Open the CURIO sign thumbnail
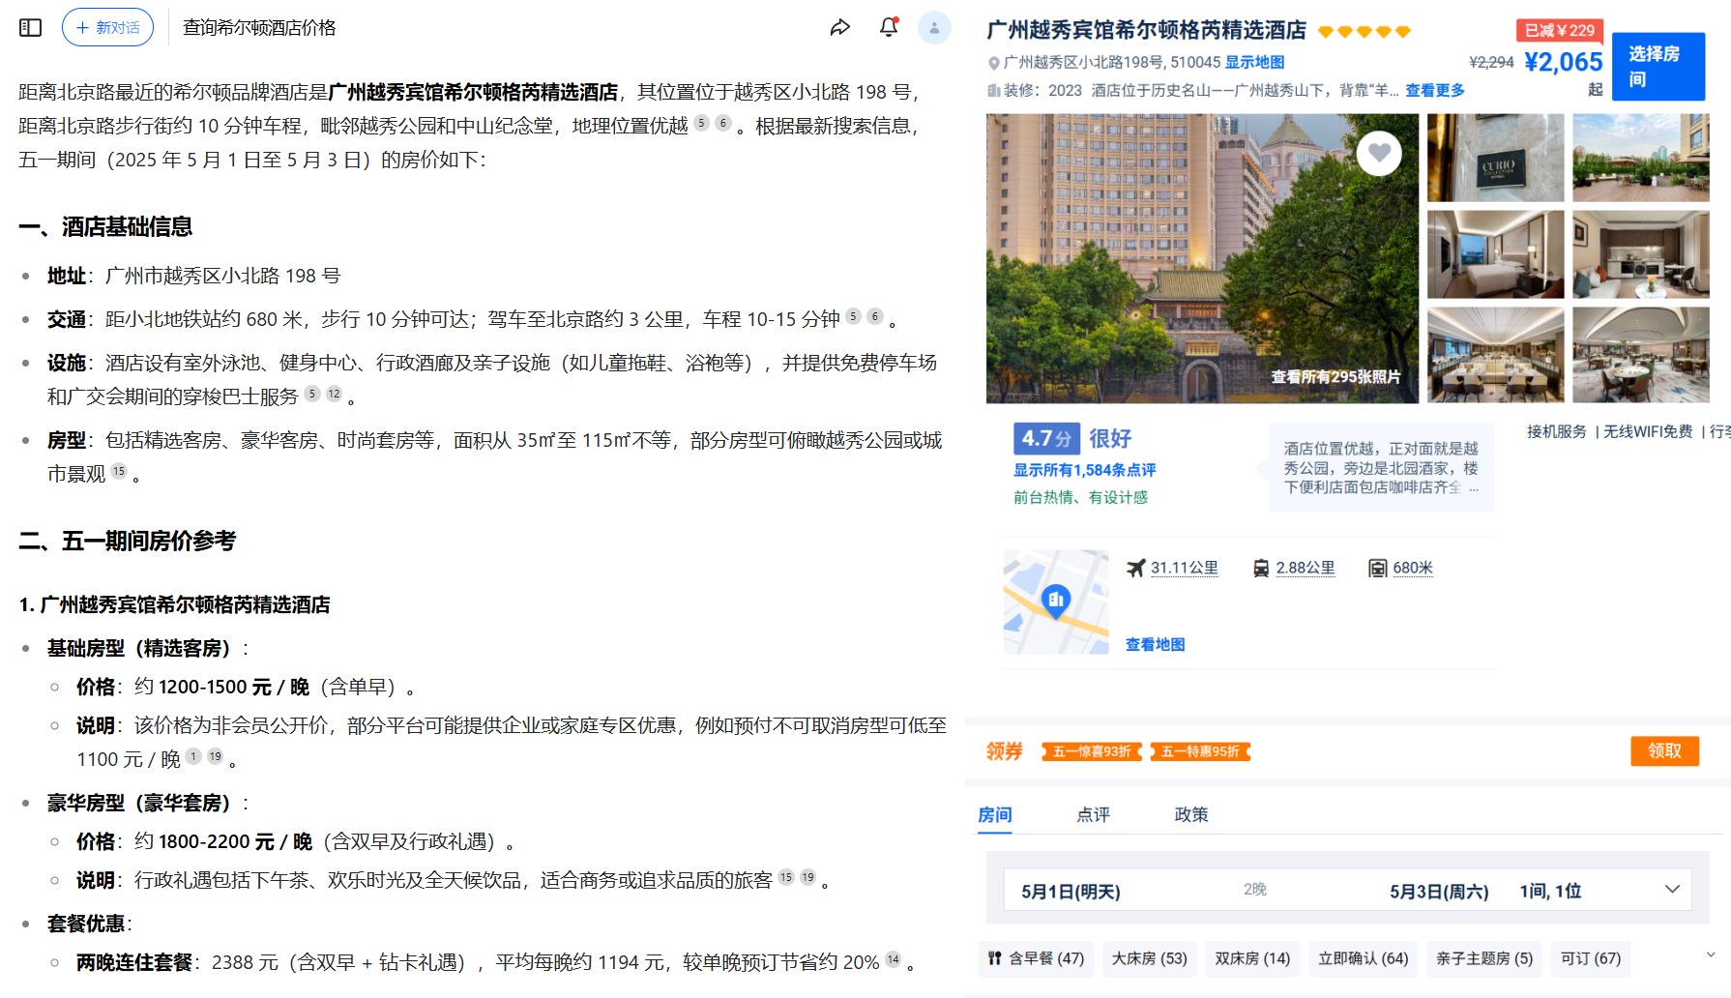This screenshot has width=1731, height=998. click(x=1495, y=158)
